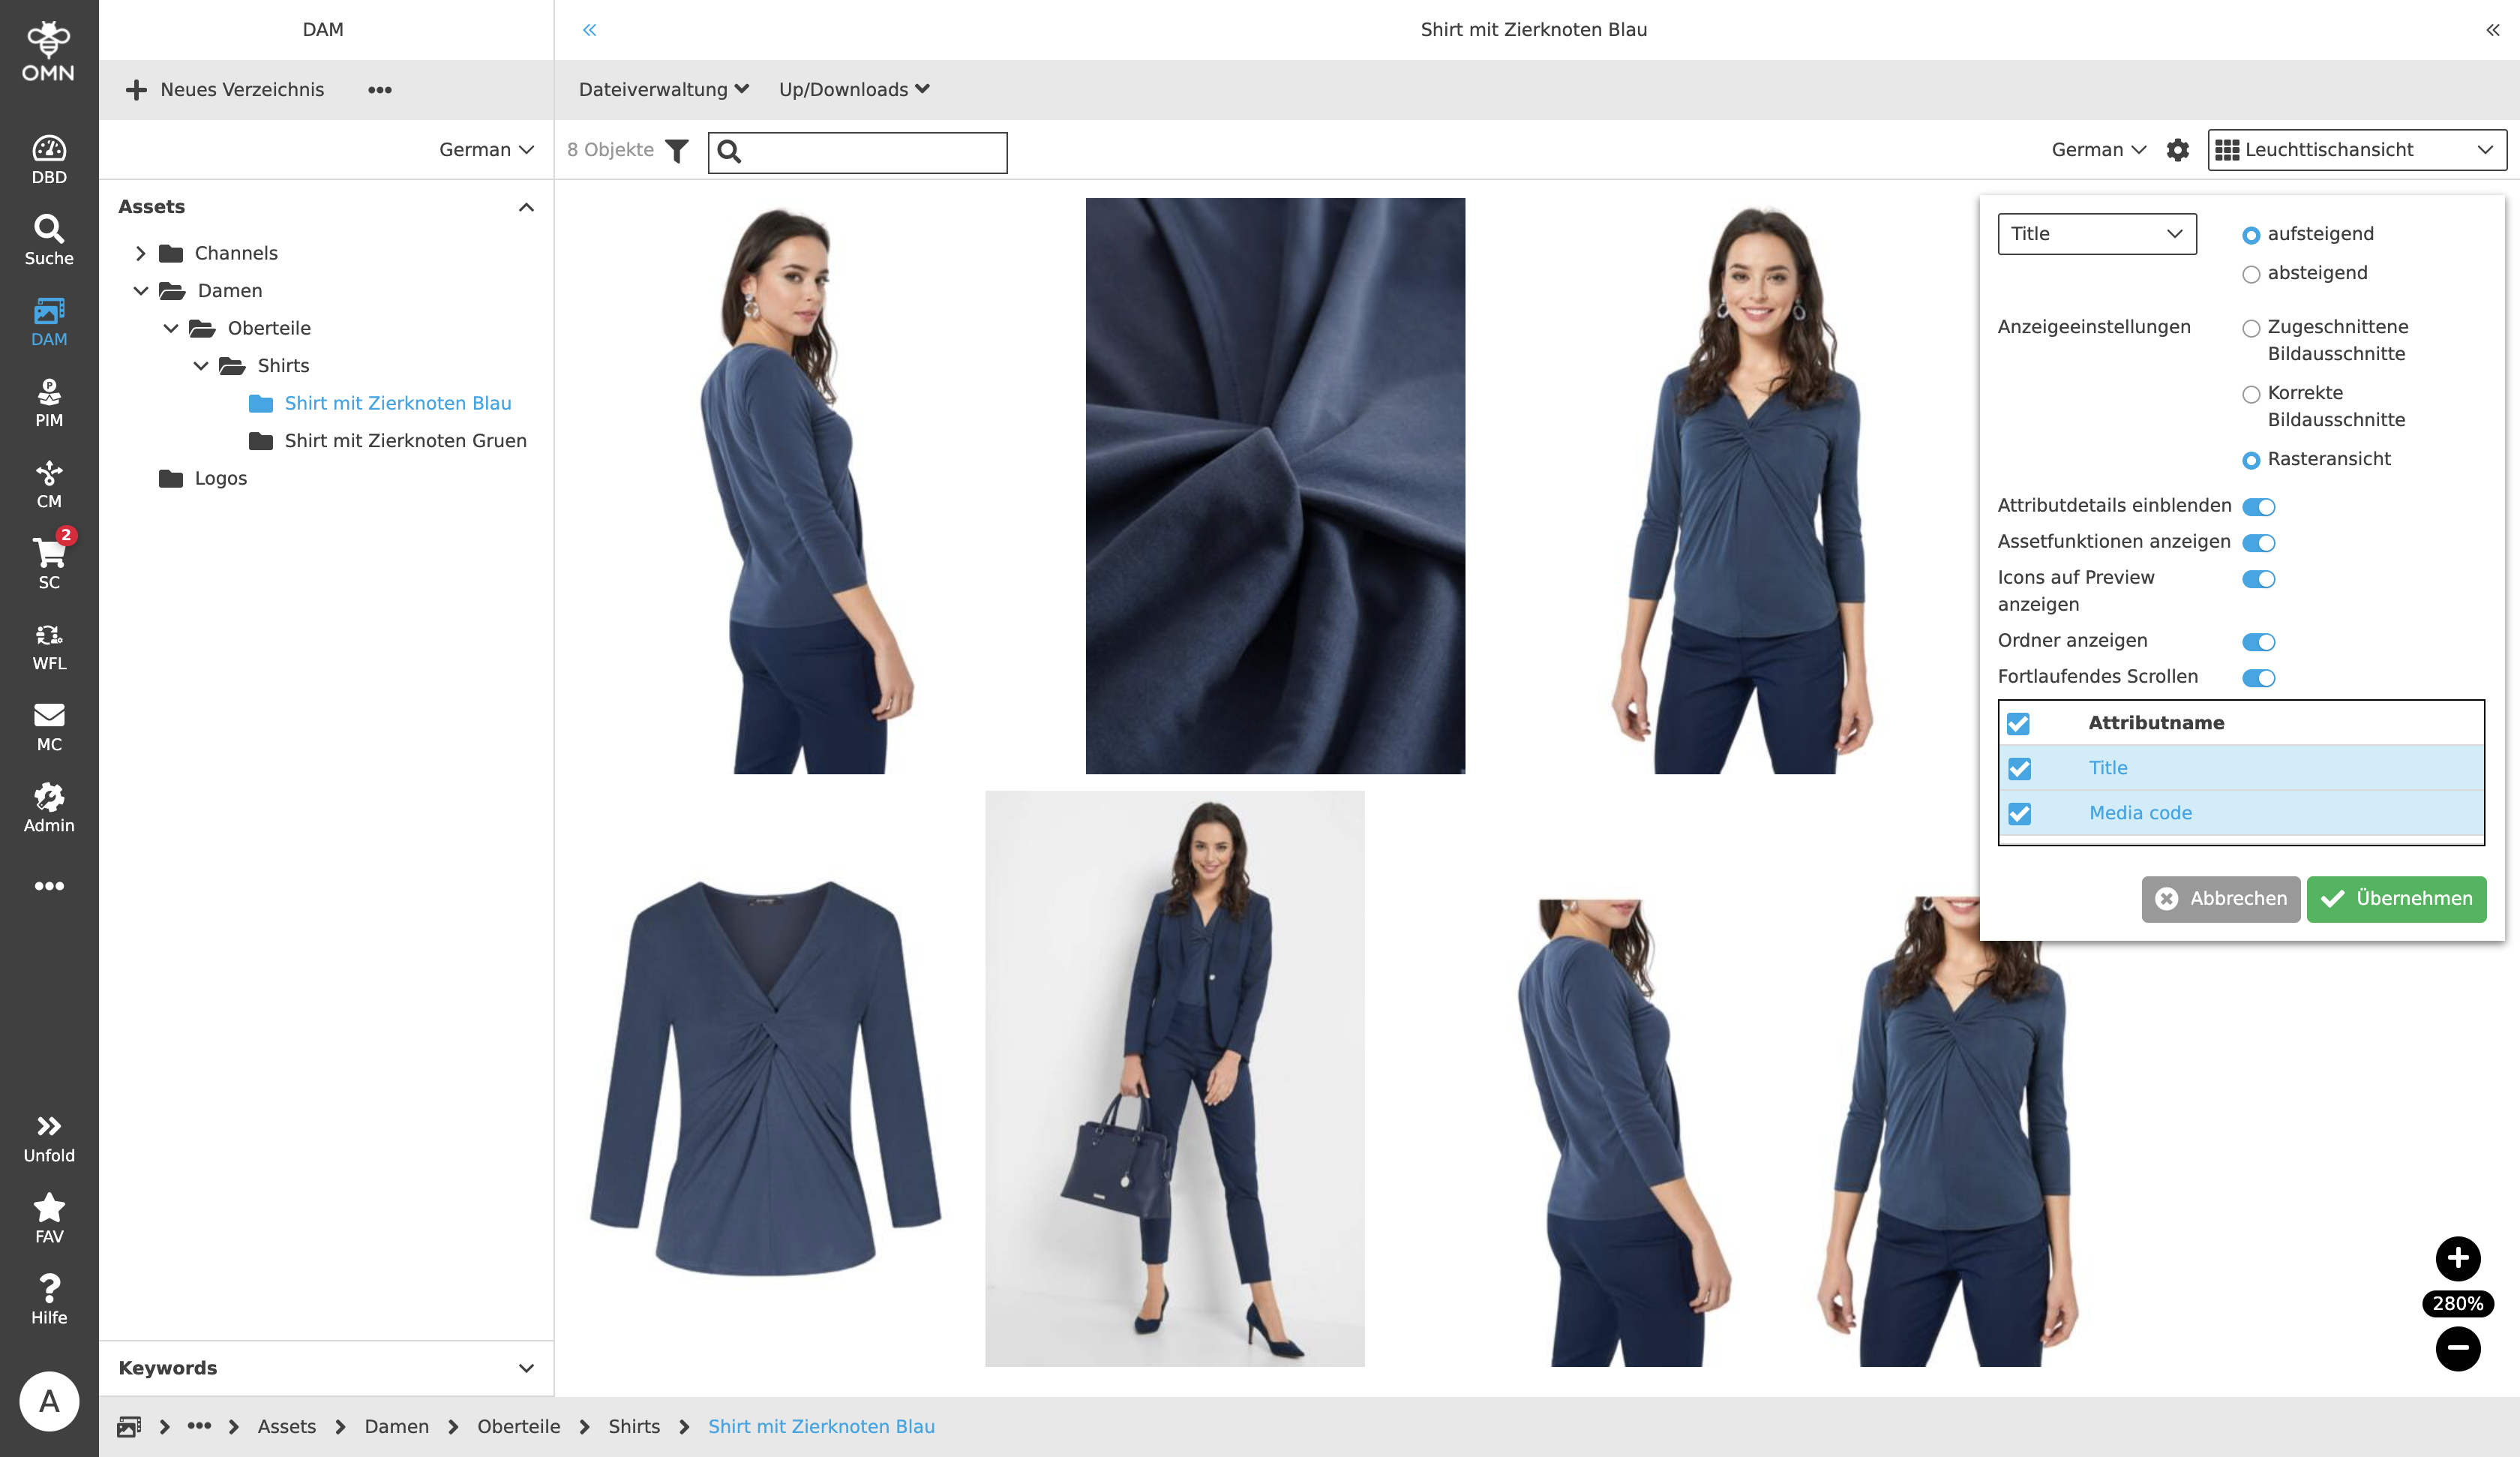This screenshot has width=2520, height=1457.
Task: Click the filter funnel icon
Action: tap(677, 151)
